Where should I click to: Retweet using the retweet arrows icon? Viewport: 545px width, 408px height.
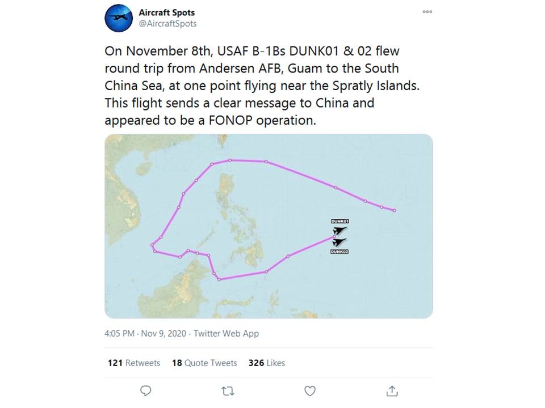pyautogui.click(x=228, y=391)
